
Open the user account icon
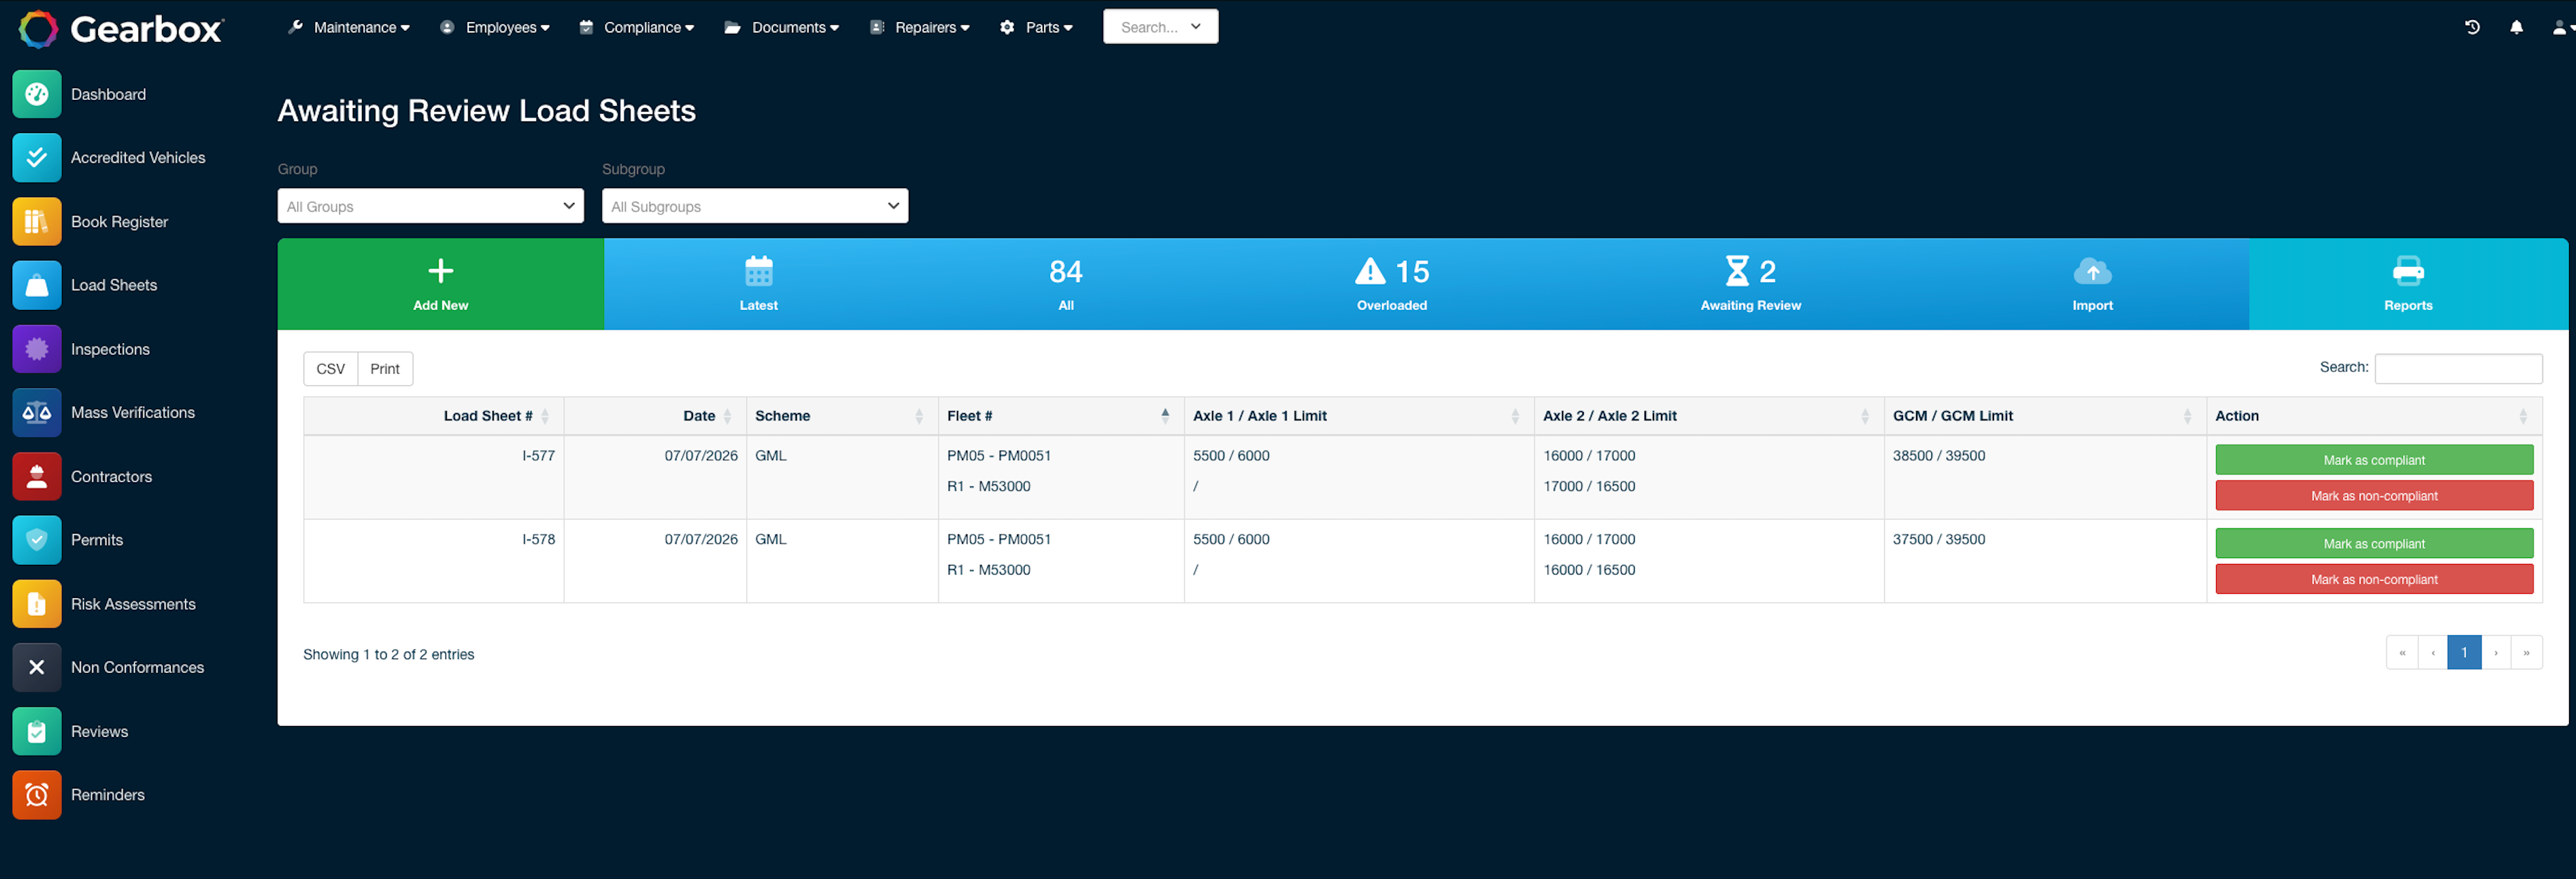[2561, 28]
